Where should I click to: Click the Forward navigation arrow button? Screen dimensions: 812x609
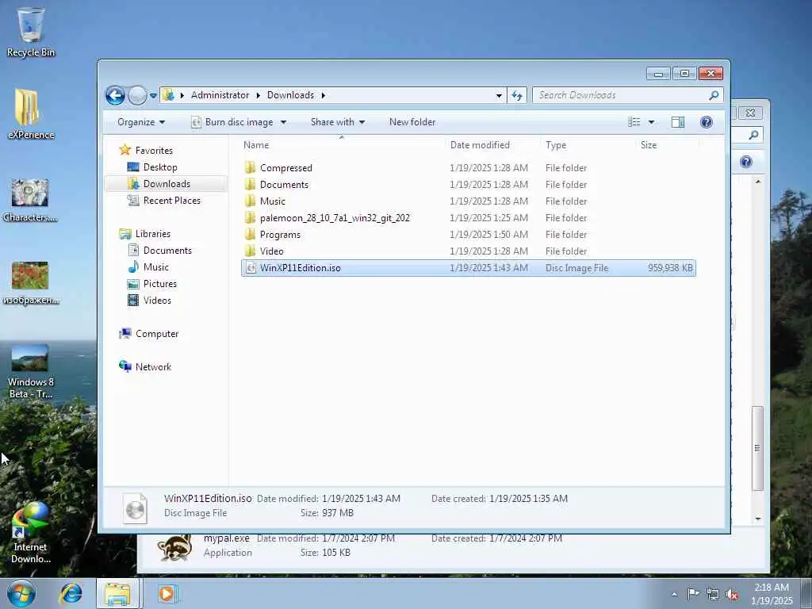[137, 95]
